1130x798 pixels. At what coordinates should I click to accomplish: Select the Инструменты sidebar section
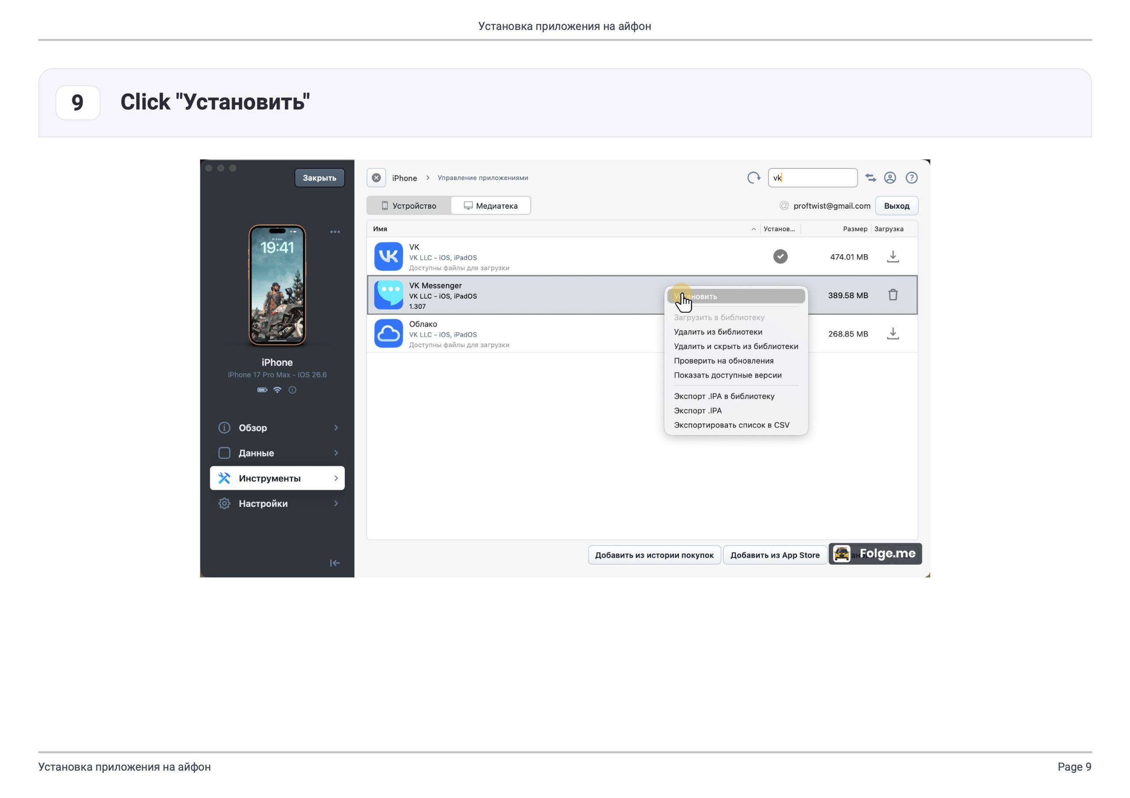point(277,478)
